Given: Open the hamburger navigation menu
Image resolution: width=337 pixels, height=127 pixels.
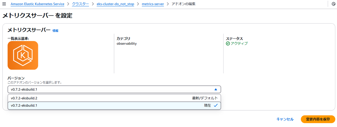Looking at the screenshot, I should coord(4,4).
